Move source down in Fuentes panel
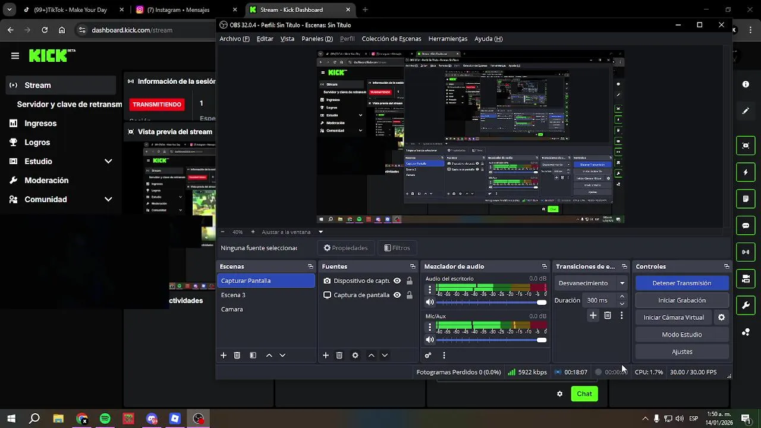This screenshot has width=761, height=428. pyautogui.click(x=385, y=355)
